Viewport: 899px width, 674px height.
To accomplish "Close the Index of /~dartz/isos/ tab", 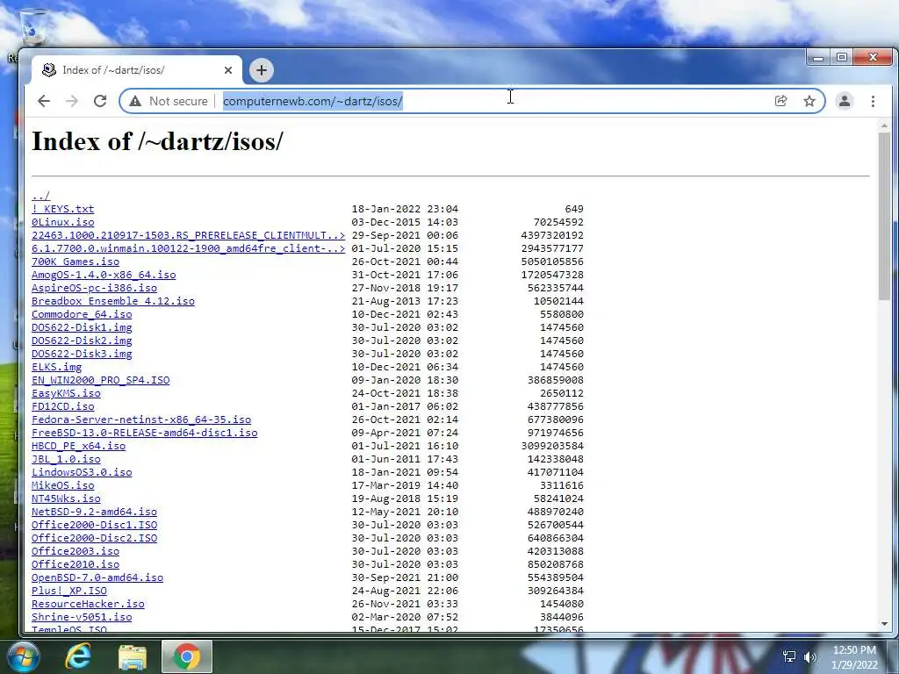I will click(228, 70).
